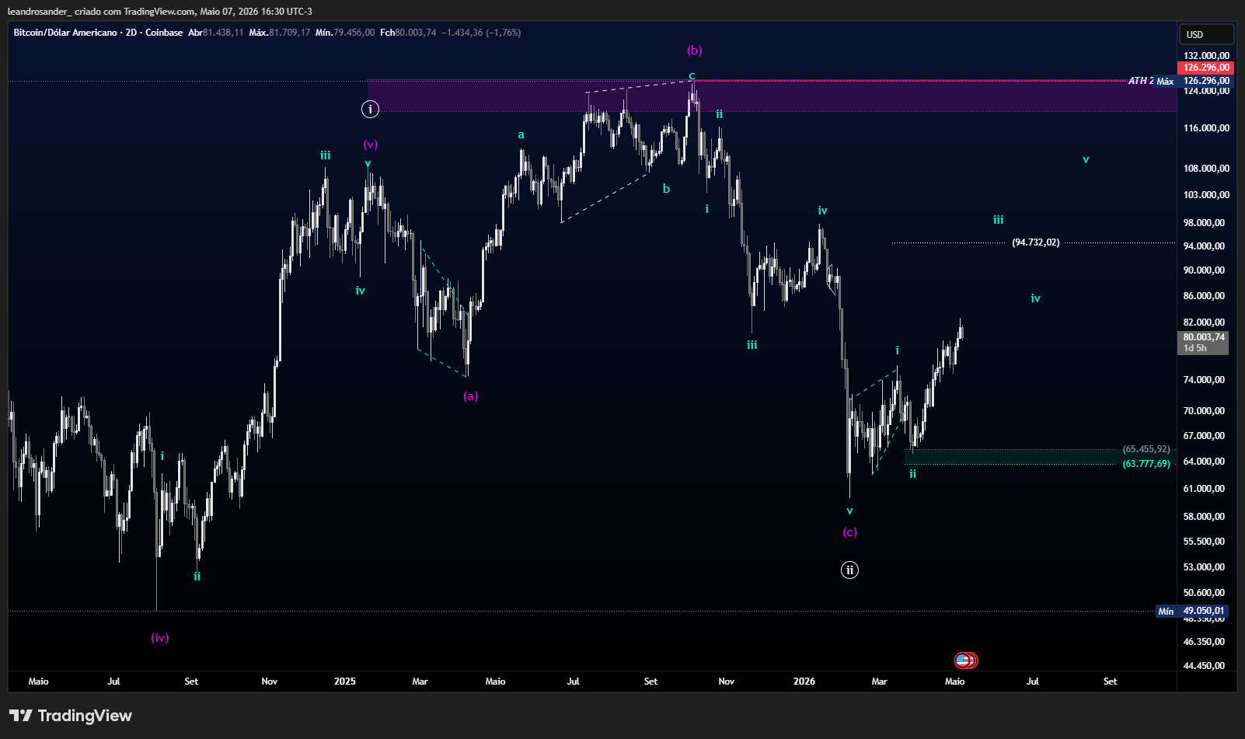Click the TradingView logo
Viewport: 1245px width, 739px height.
pos(71,716)
